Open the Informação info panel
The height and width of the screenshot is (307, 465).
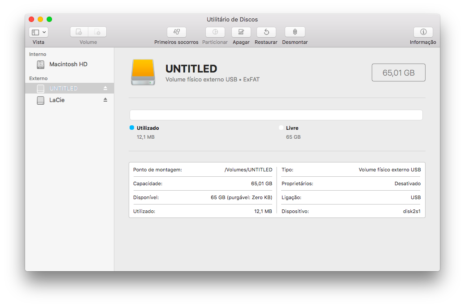pyautogui.click(x=423, y=32)
